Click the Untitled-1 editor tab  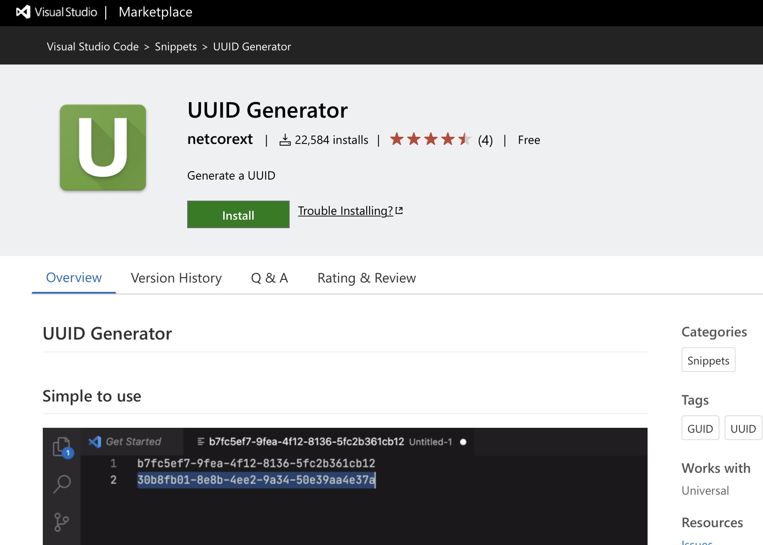coord(329,442)
